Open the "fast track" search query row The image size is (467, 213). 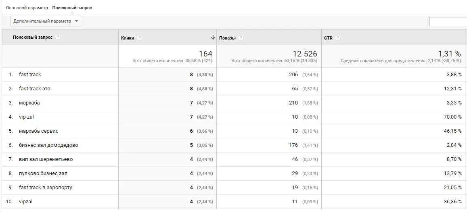pos(30,75)
